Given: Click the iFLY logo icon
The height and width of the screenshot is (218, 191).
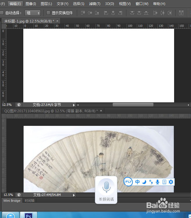Looking at the screenshot, I should (x=128, y=182).
